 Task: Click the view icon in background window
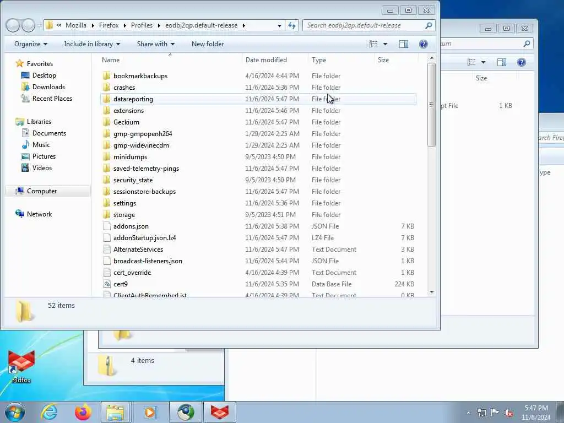(471, 63)
